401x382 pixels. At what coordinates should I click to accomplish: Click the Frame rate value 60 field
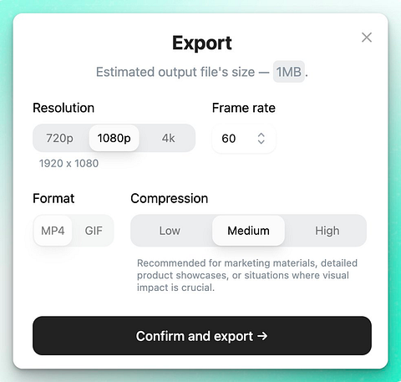point(244,139)
